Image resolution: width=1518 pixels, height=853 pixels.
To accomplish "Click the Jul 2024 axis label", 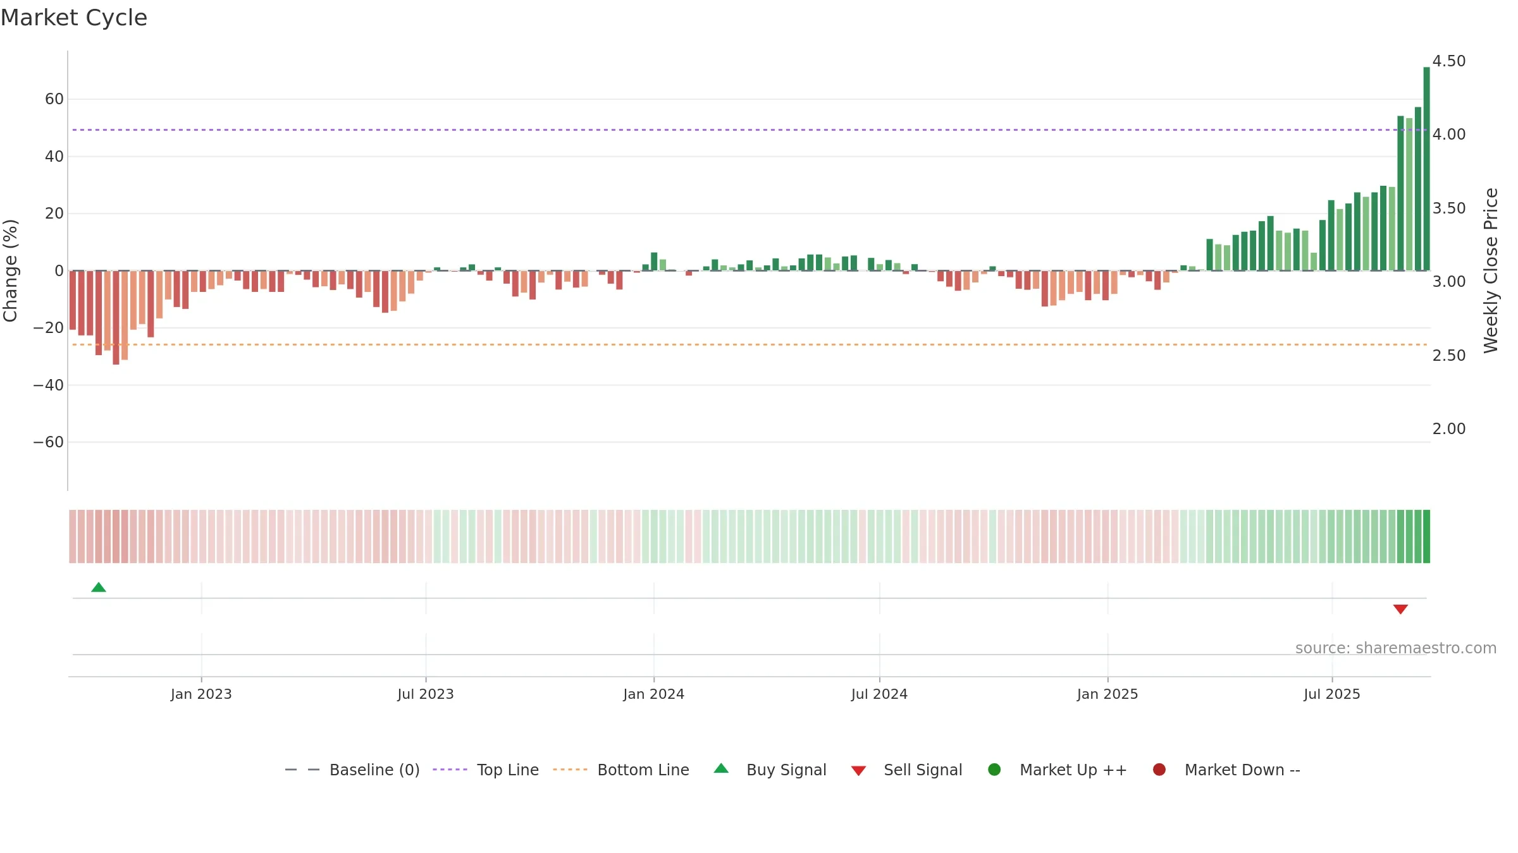I will pos(879,694).
